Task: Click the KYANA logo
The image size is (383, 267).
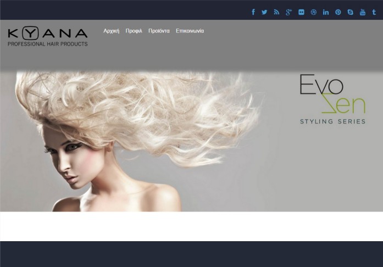Action: point(48,36)
